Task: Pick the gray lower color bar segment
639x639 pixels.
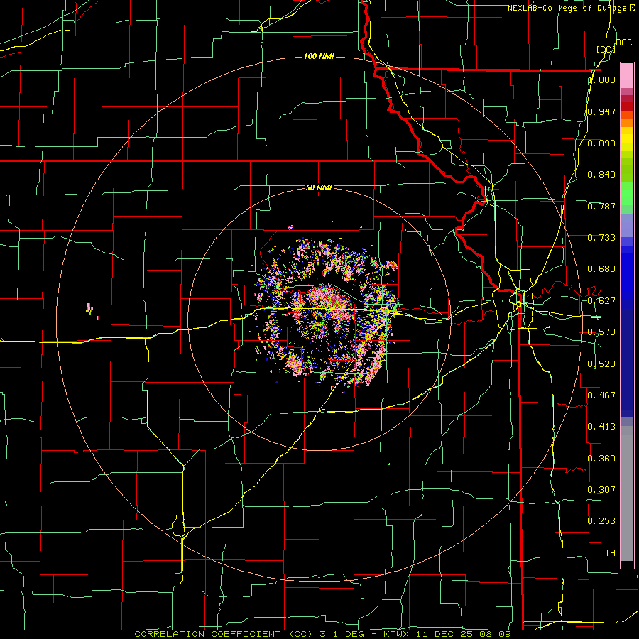Action: click(x=627, y=493)
